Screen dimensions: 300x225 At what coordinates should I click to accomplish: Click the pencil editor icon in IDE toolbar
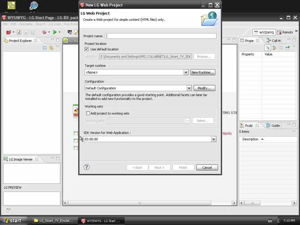pos(76,32)
